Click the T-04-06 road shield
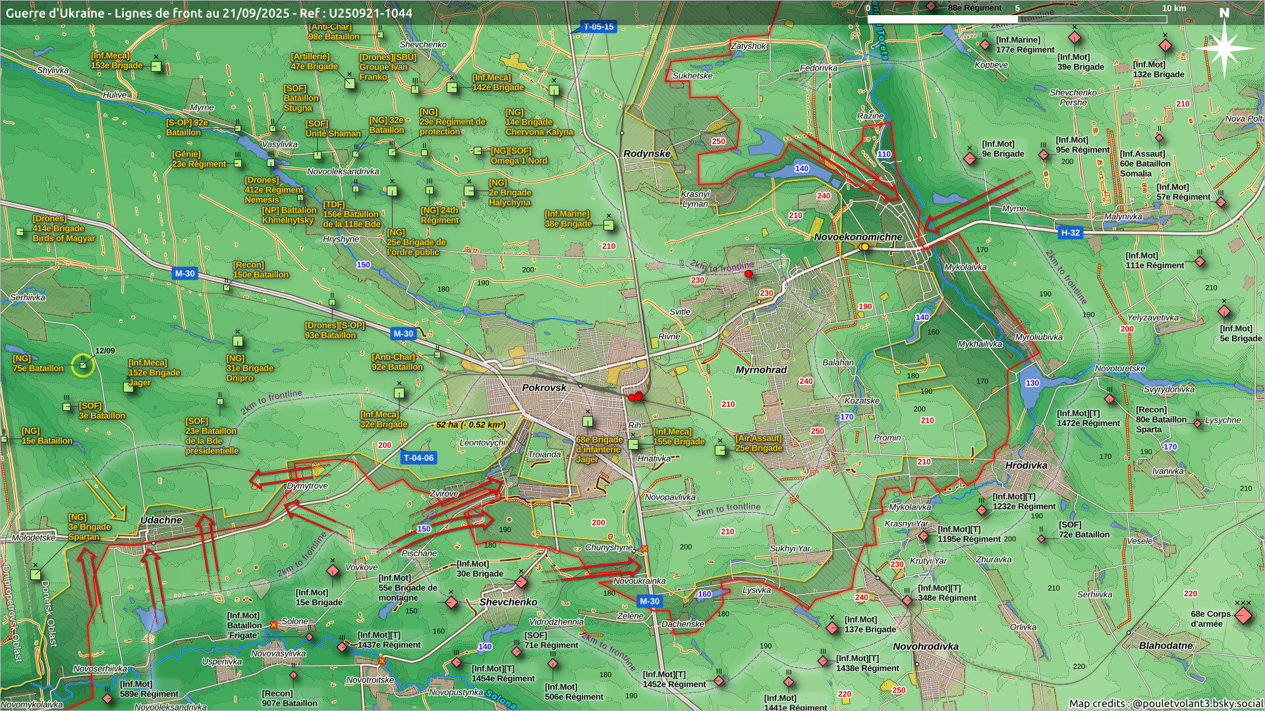Image resolution: width=1265 pixels, height=711 pixels. (418, 458)
